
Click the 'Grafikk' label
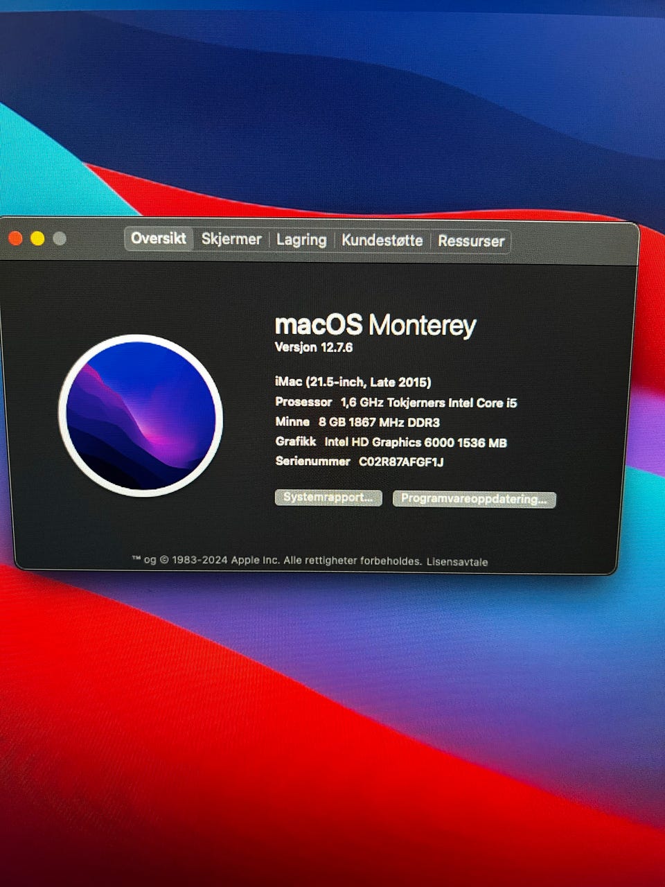coord(296,441)
